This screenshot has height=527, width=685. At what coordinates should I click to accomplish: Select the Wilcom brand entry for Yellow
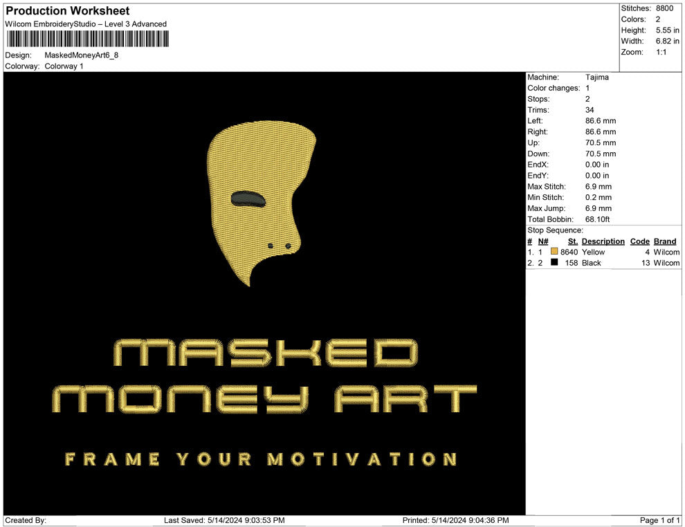[666, 252]
